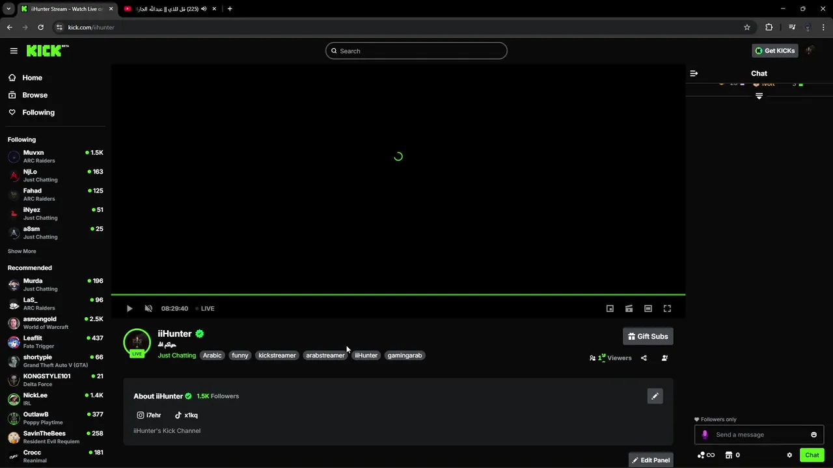Open the emoji picker in chat
This screenshot has width=833, height=468.
tap(813, 435)
